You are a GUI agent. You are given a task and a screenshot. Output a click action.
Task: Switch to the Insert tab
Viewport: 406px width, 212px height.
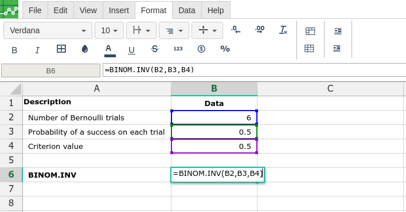click(119, 10)
